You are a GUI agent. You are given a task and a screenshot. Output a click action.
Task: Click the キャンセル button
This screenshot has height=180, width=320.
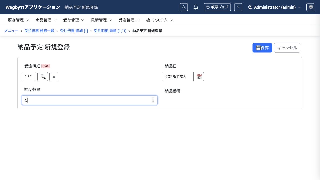287,48
